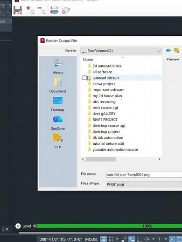Toggle dynamic input icon in status bar
The height and width of the screenshot is (242, 182).
pyautogui.click(x=132, y=239)
